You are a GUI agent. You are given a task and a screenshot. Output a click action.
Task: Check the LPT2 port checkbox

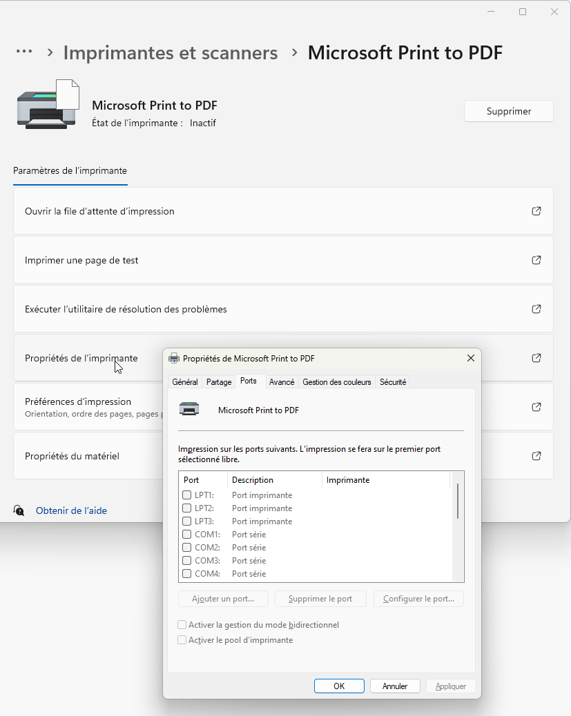(186, 508)
